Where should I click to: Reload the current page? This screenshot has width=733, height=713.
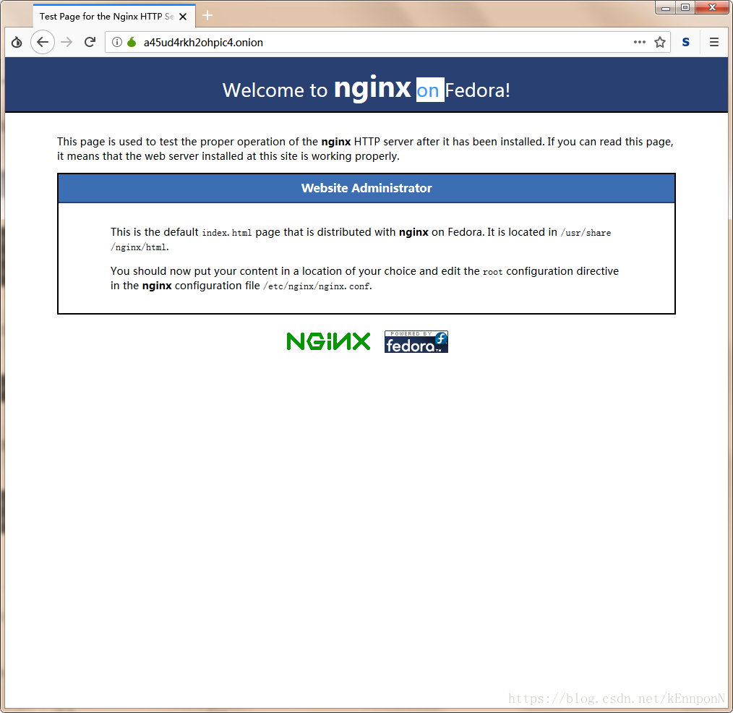(90, 42)
